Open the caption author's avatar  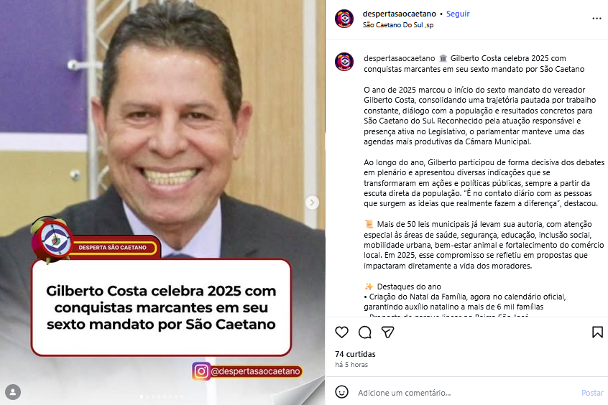coord(344,62)
